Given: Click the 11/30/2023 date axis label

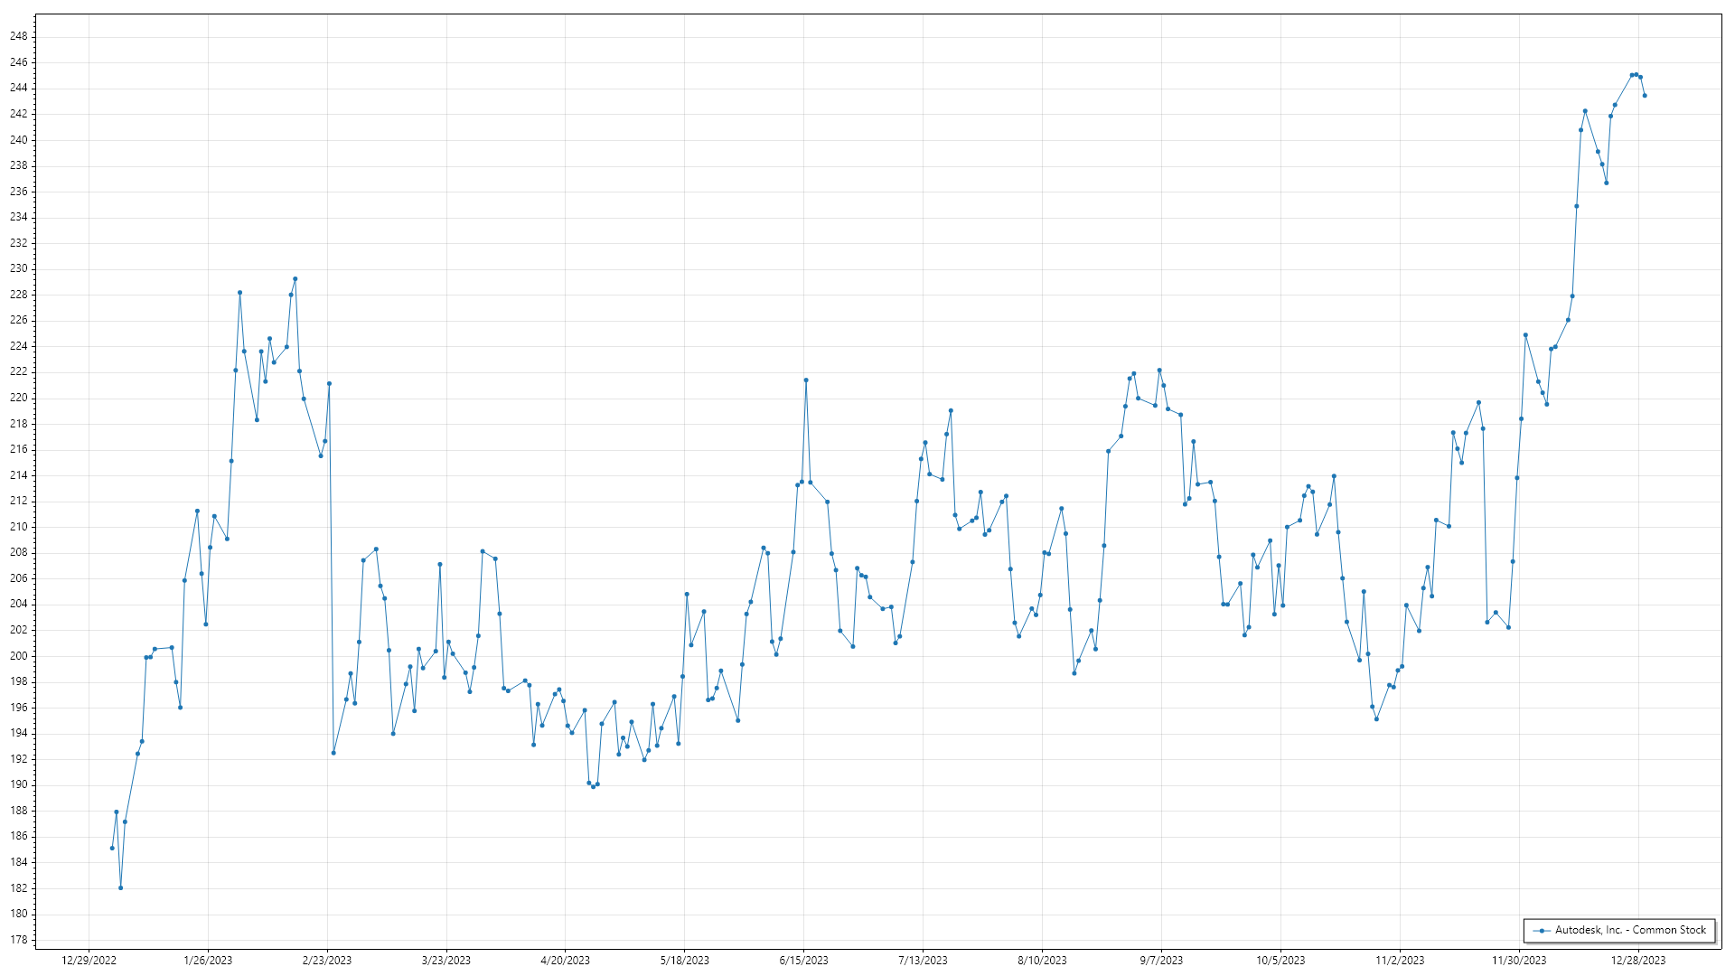Looking at the screenshot, I should pos(1518,961).
